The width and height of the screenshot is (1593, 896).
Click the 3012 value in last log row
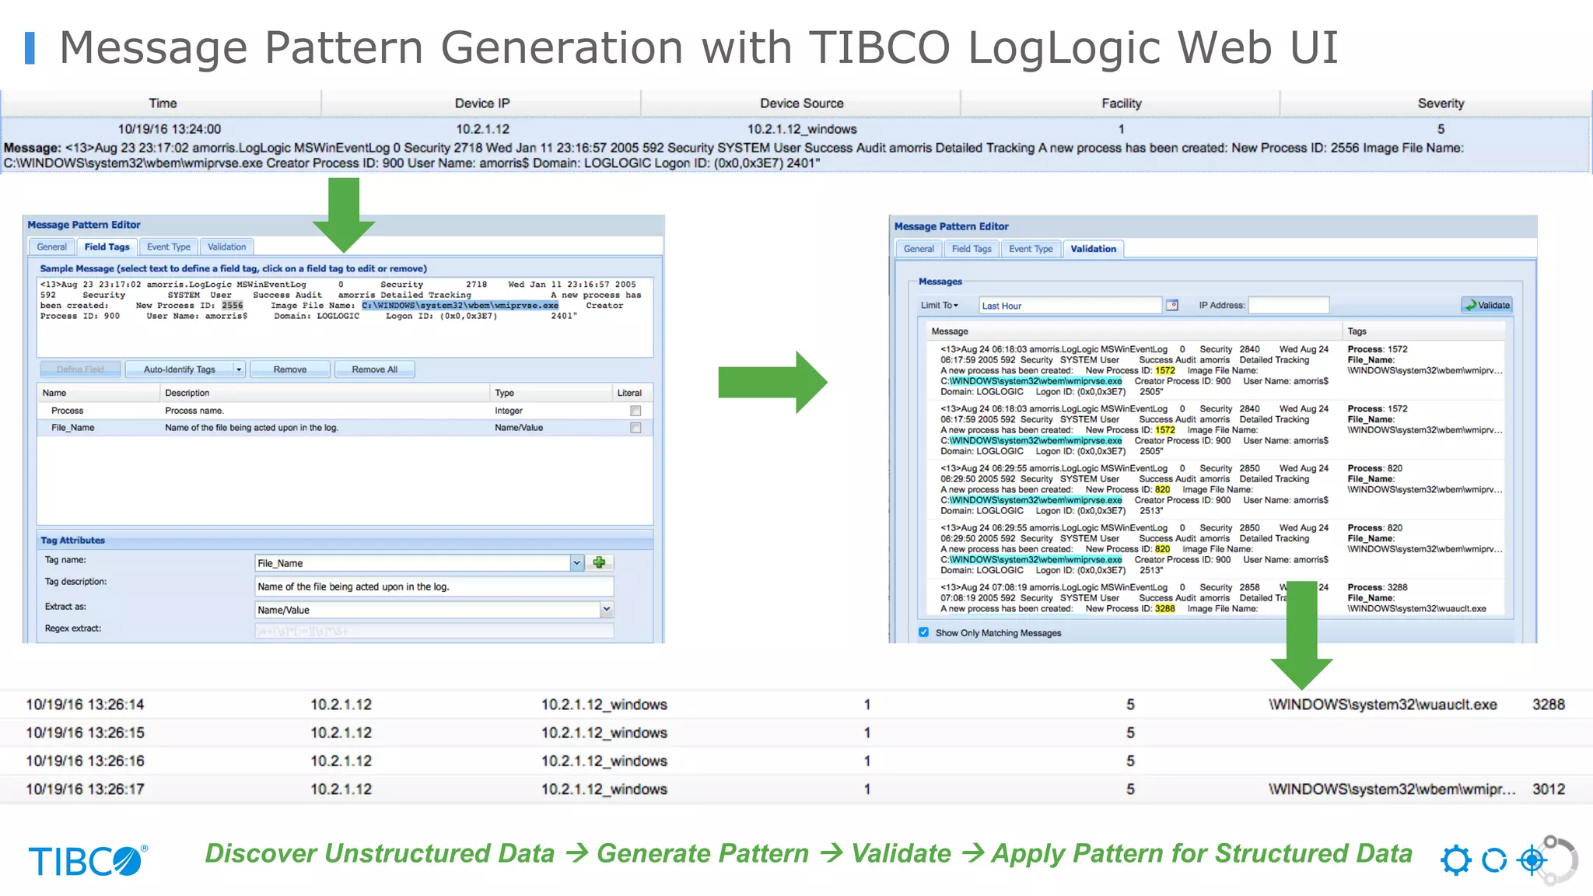point(1548,789)
